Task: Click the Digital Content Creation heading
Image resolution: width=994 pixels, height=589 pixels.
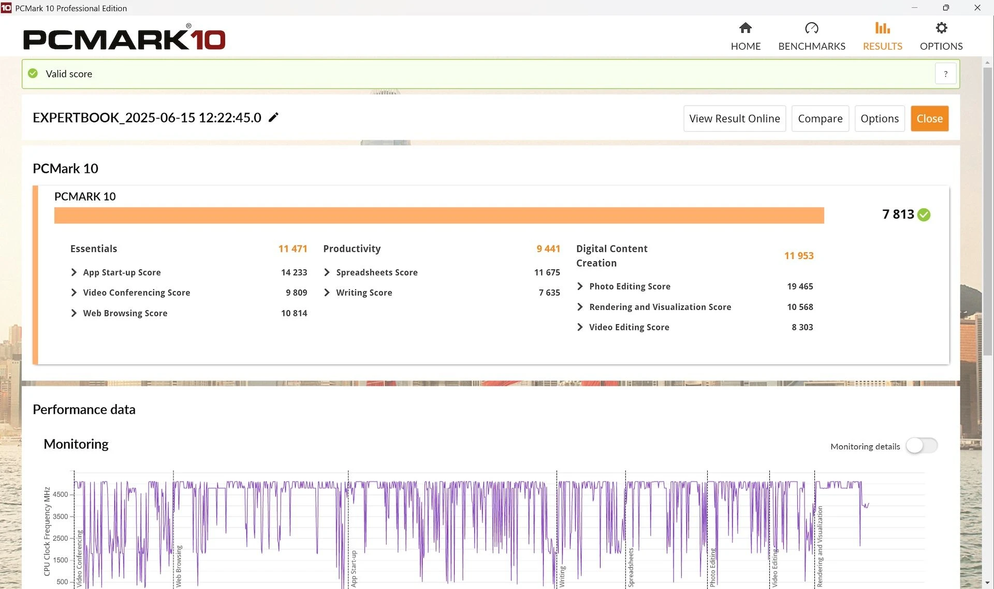Action: (612, 256)
